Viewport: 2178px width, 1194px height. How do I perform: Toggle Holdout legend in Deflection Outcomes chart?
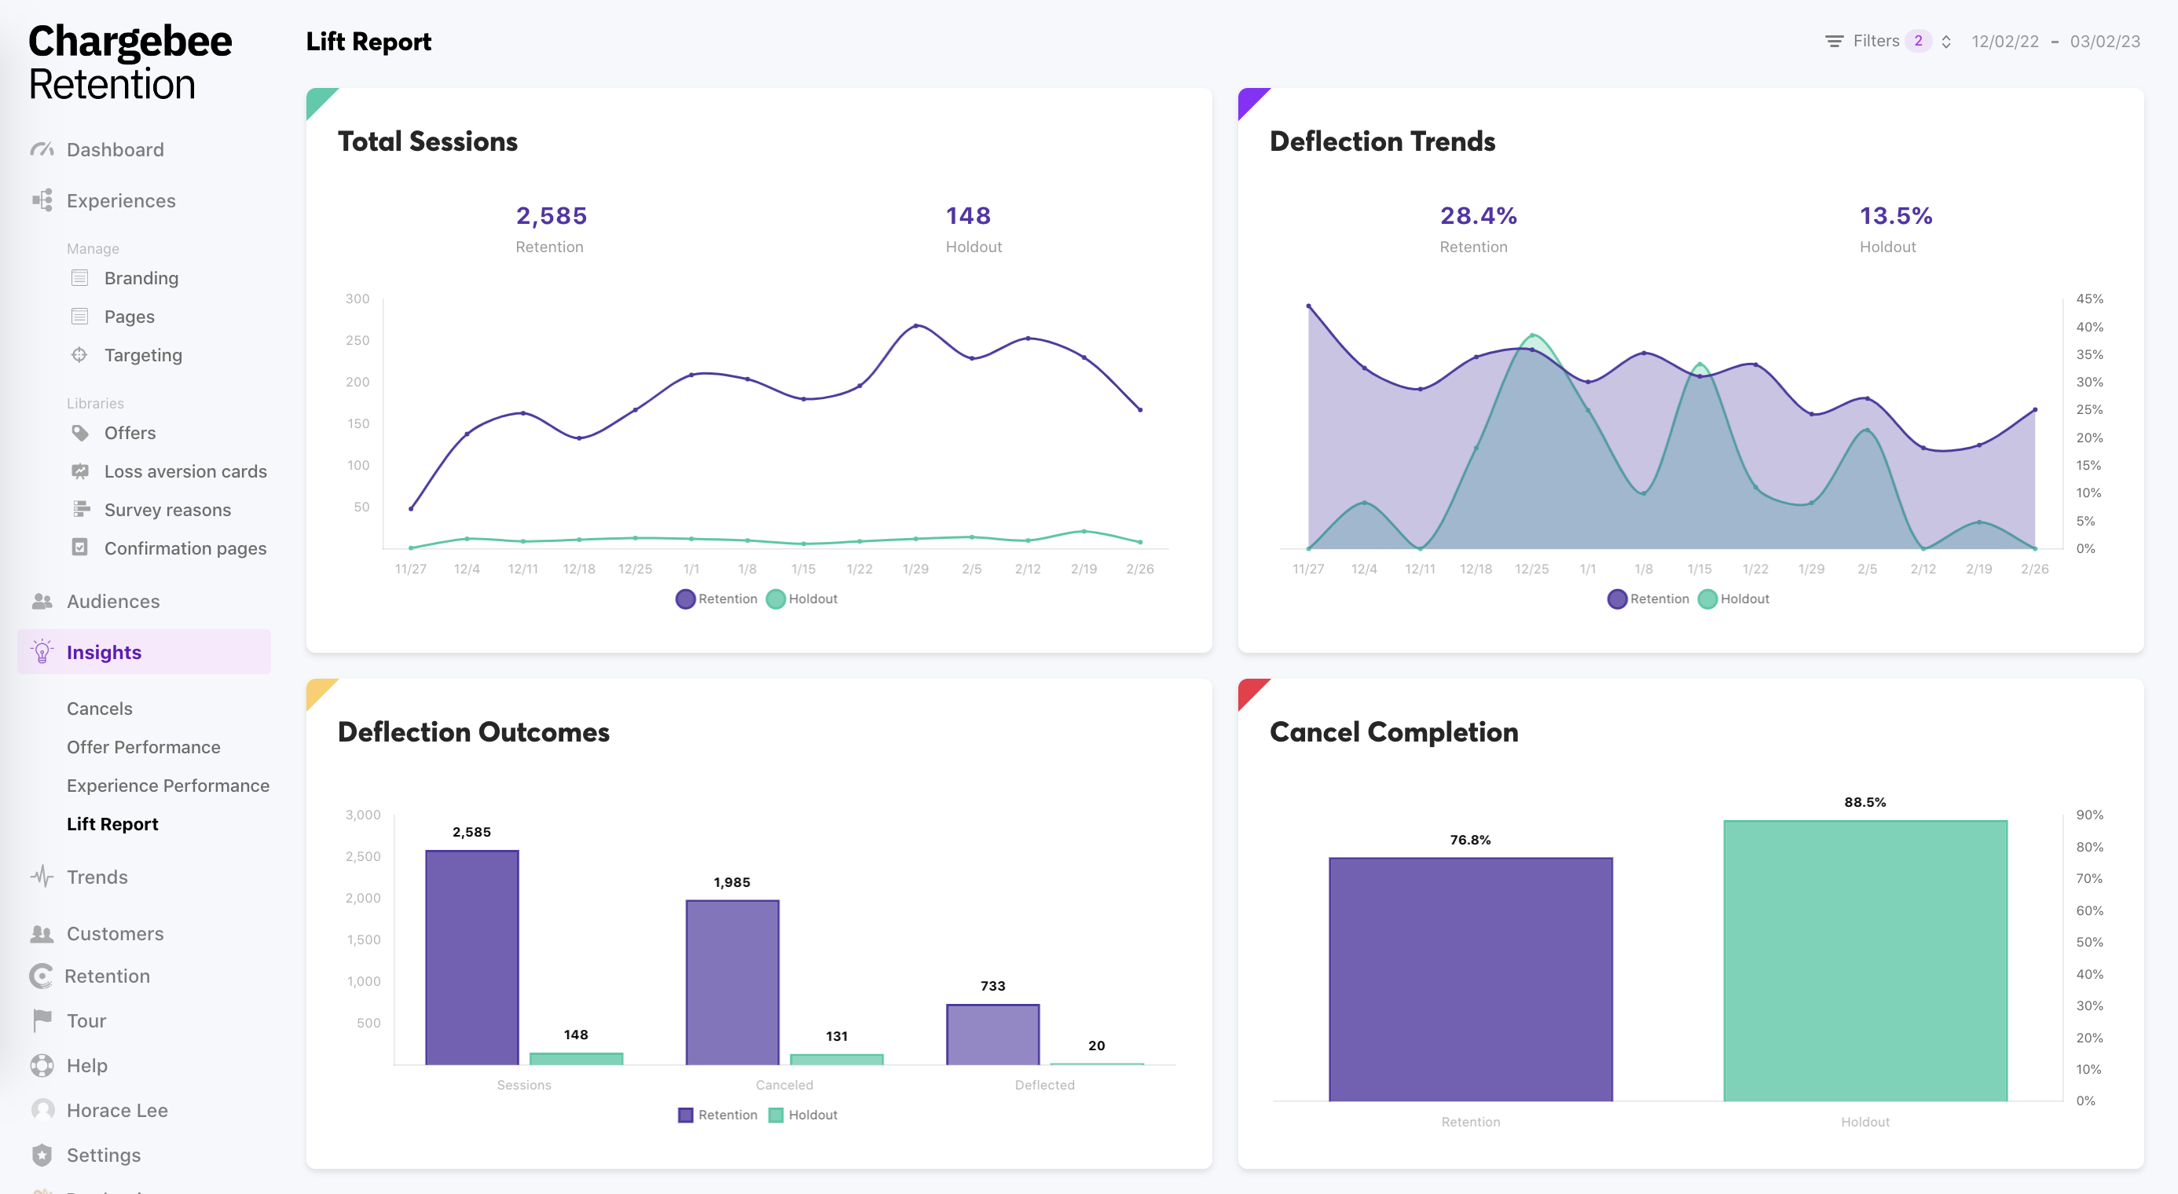tap(802, 1115)
